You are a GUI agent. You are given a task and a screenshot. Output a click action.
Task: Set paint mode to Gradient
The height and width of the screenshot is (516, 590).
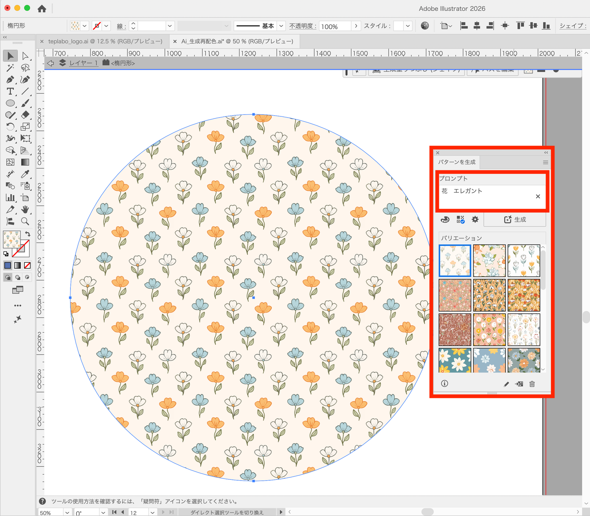[x=17, y=265]
